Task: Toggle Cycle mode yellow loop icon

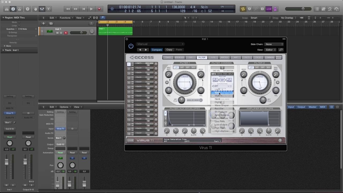Action: click(243, 9)
